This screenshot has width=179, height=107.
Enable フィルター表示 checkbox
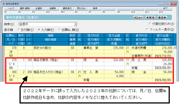pos(147,30)
